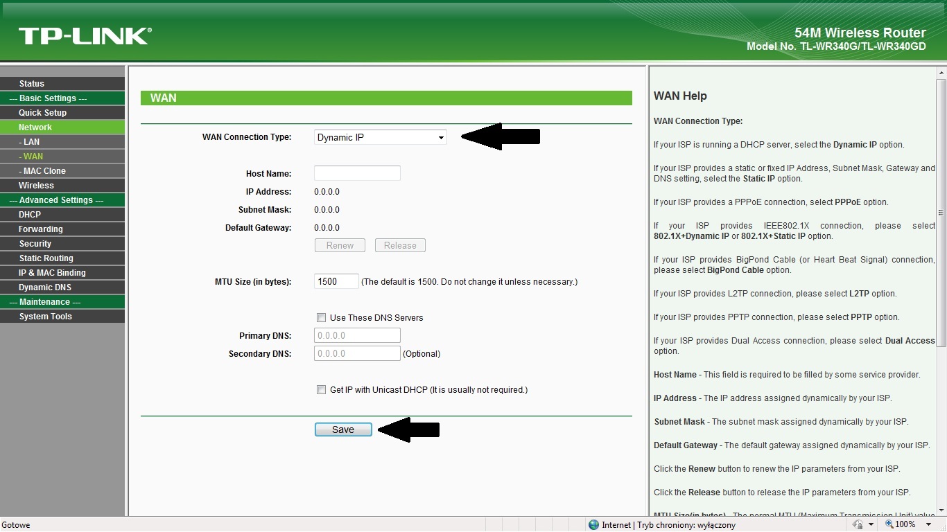Select the Network menu item

pyautogui.click(x=62, y=127)
